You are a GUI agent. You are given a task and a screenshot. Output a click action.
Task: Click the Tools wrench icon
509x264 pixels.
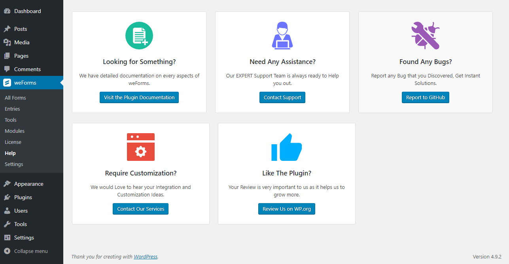(7, 224)
